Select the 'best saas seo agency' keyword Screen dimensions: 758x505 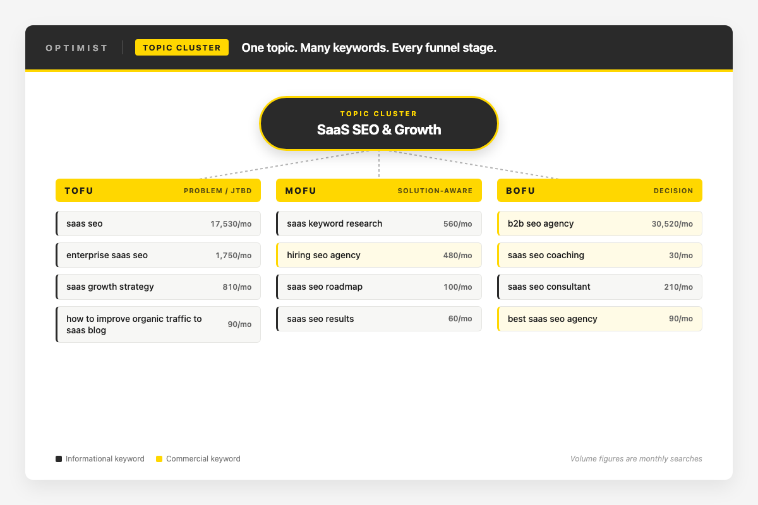click(600, 319)
